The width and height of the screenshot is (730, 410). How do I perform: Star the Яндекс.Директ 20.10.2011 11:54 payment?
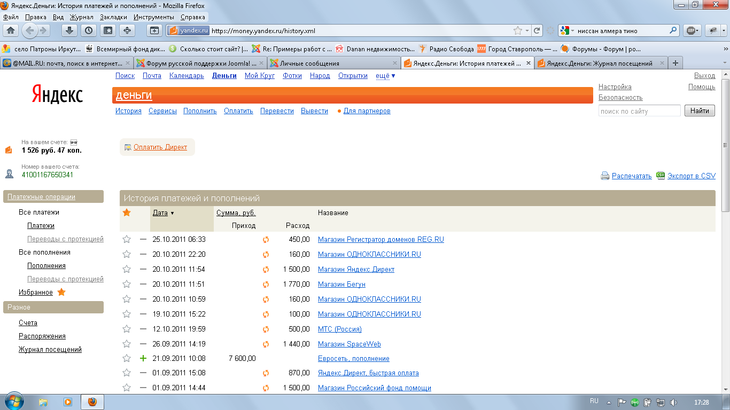click(x=127, y=269)
